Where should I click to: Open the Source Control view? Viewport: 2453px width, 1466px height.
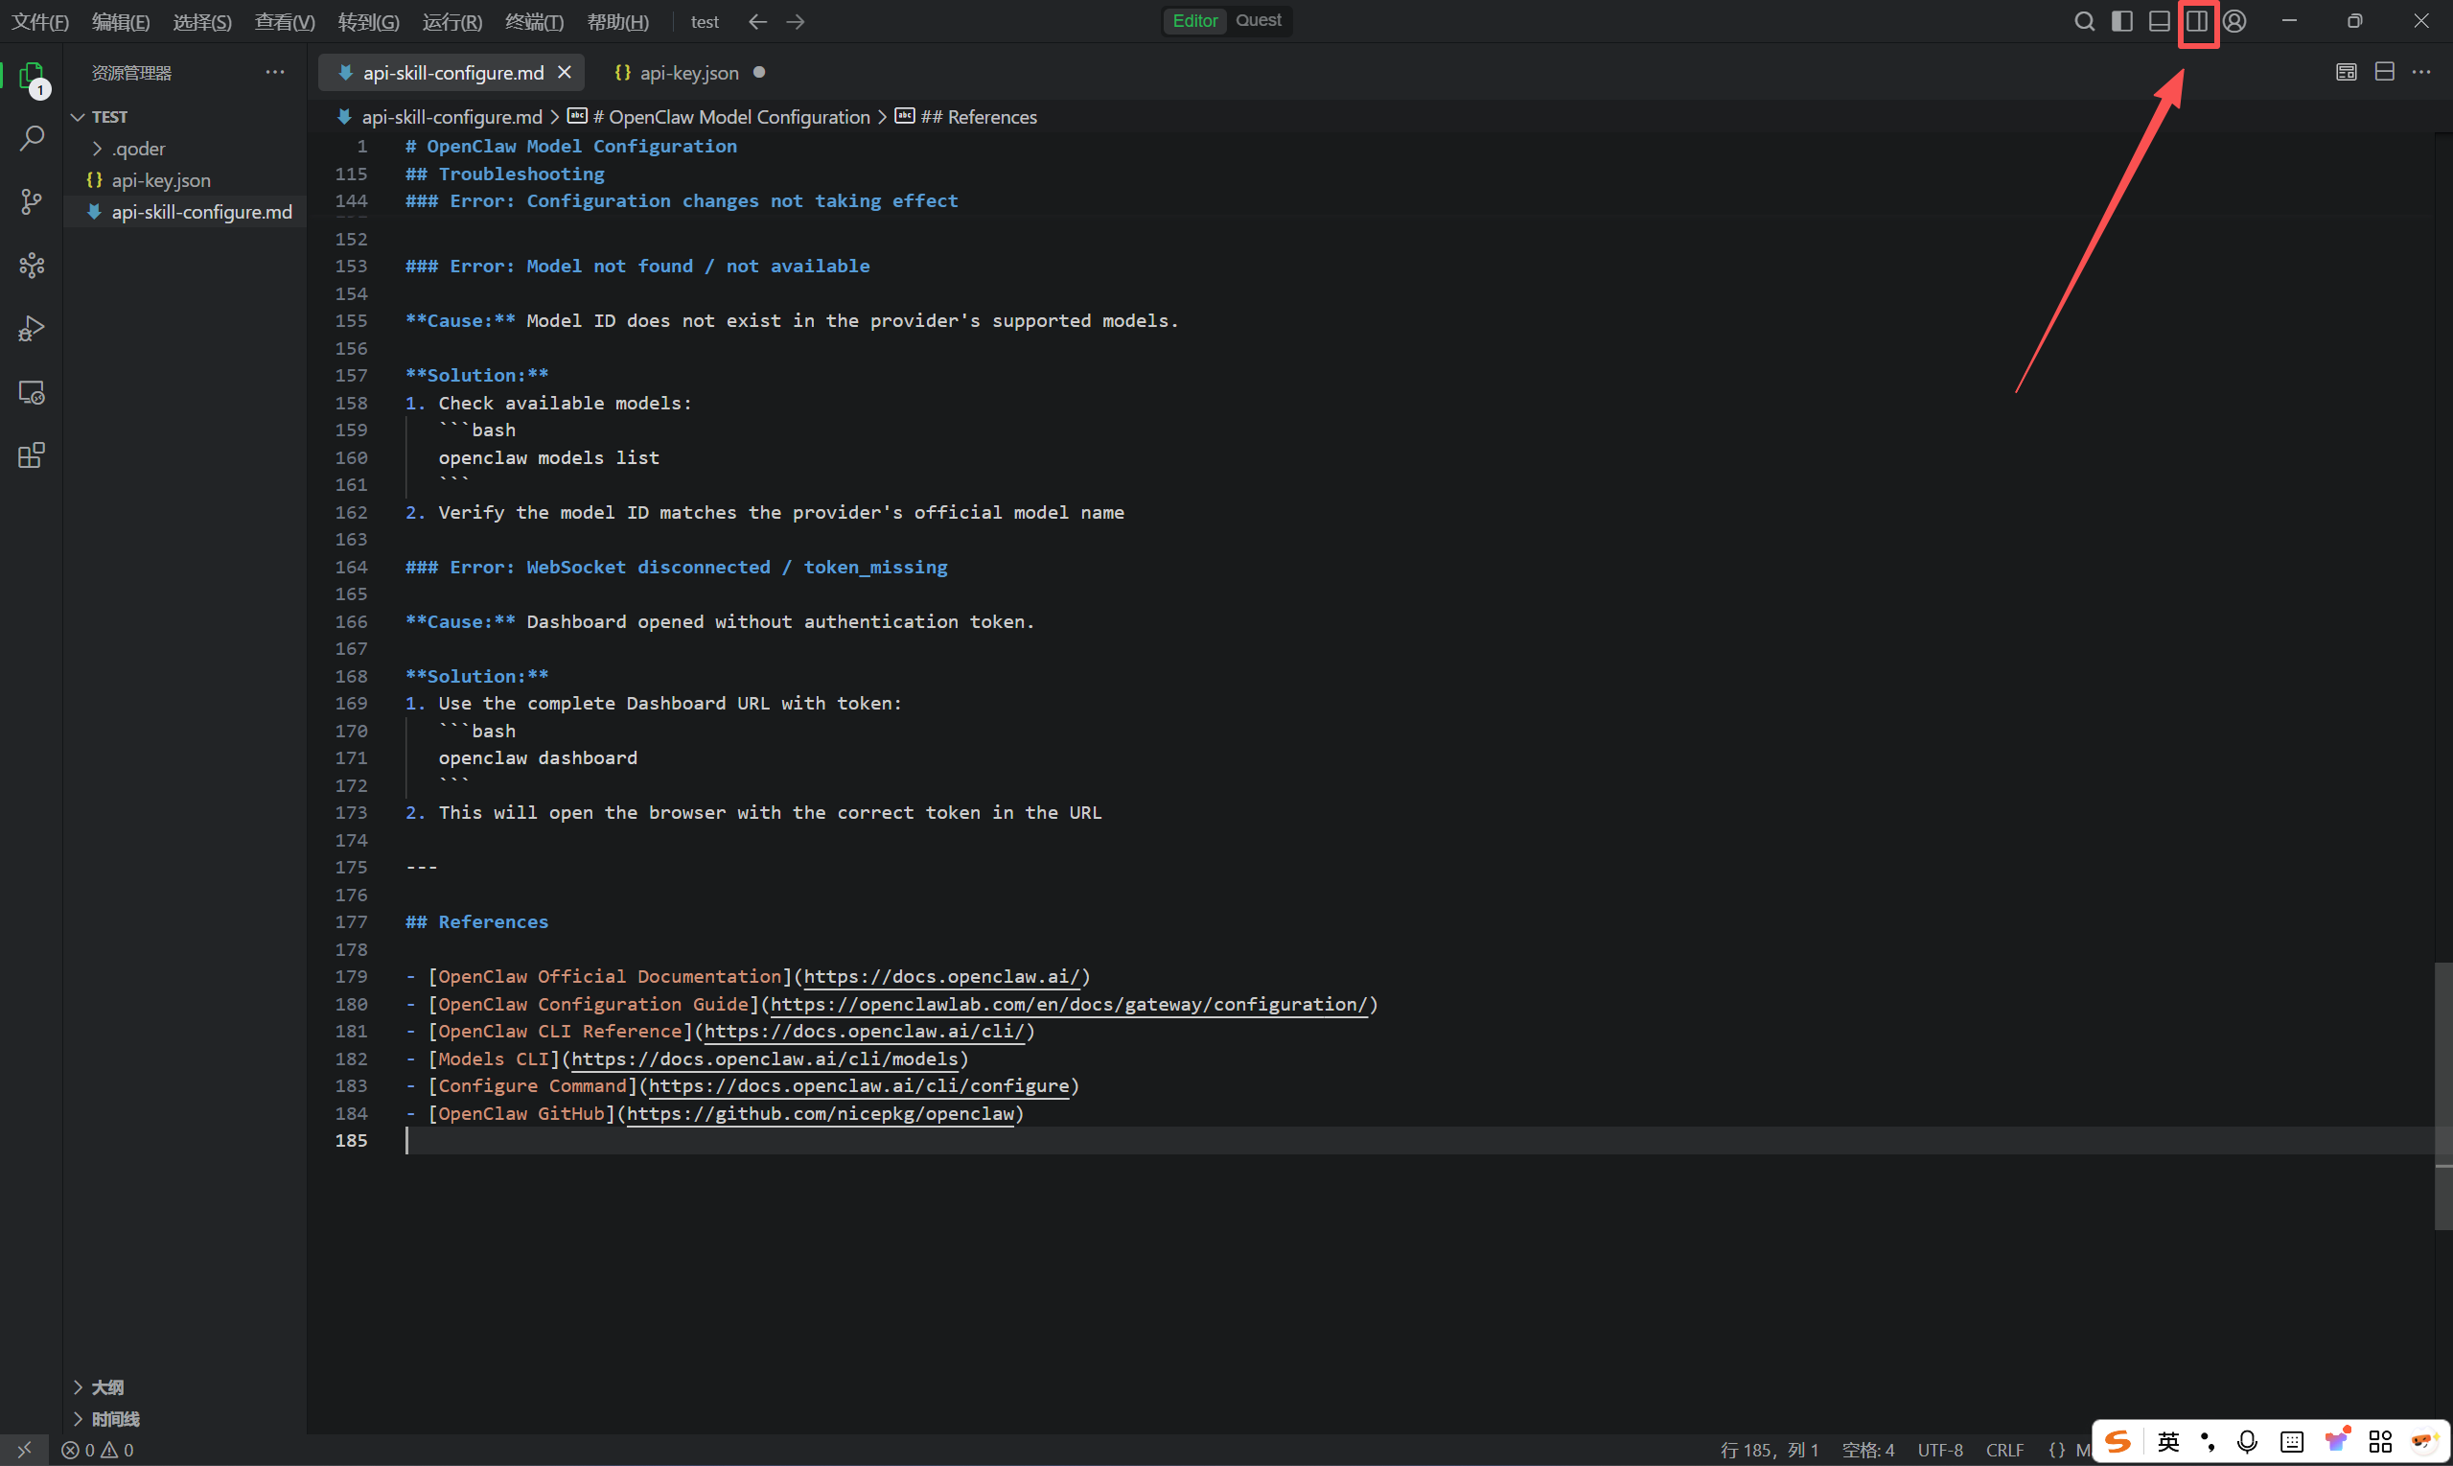[32, 201]
